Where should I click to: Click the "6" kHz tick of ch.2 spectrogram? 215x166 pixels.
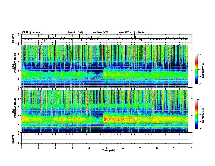point(19,107)
